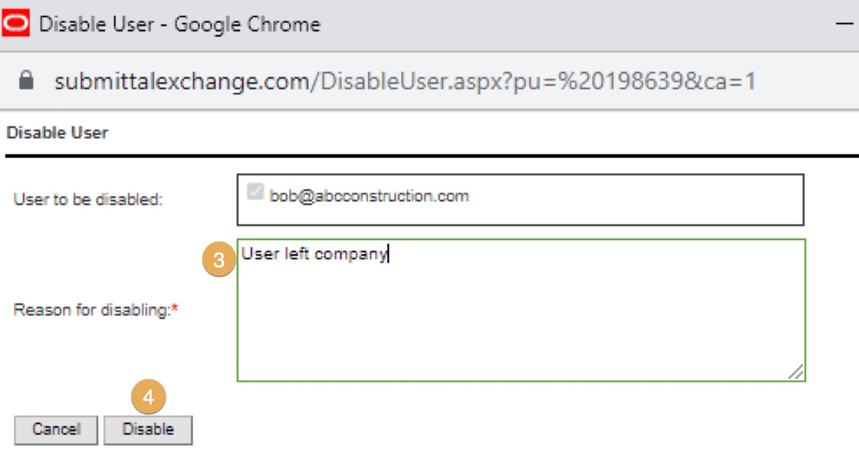Focus the Reason for disabling text area

[521, 319]
